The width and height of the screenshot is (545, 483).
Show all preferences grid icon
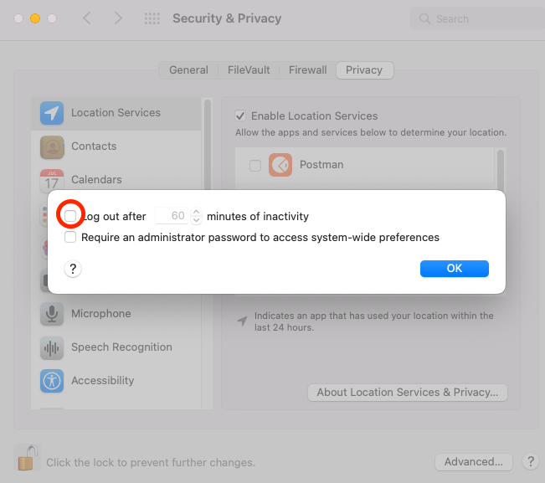tap(152, 18)
